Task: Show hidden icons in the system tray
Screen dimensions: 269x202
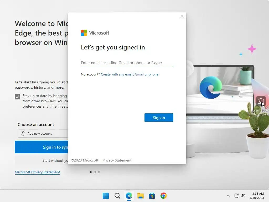Action: tap(228, 196)
